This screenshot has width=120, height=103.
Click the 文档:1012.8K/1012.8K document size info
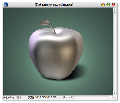click(42, 97)
